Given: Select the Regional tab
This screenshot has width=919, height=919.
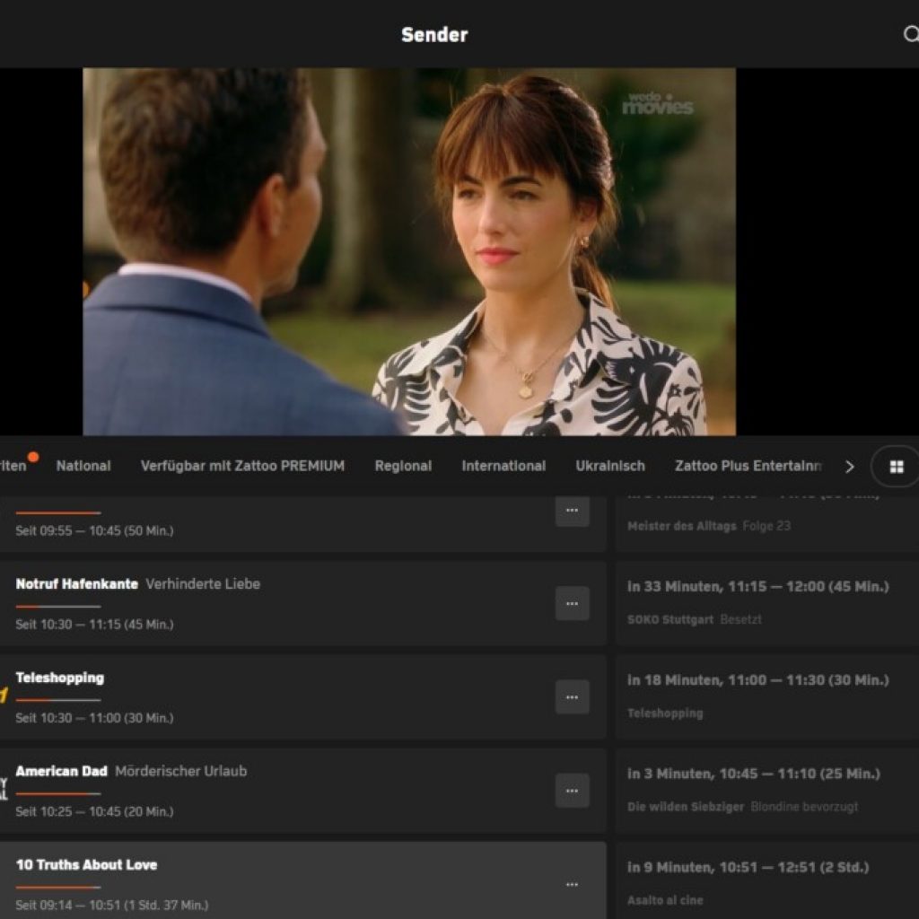Looking at the screenshot, I should 403,466.
